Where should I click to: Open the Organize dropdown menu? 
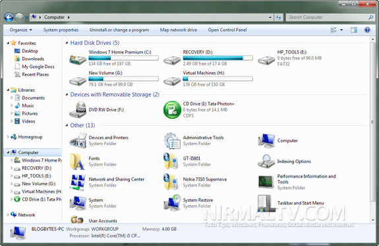pos(21,30)
